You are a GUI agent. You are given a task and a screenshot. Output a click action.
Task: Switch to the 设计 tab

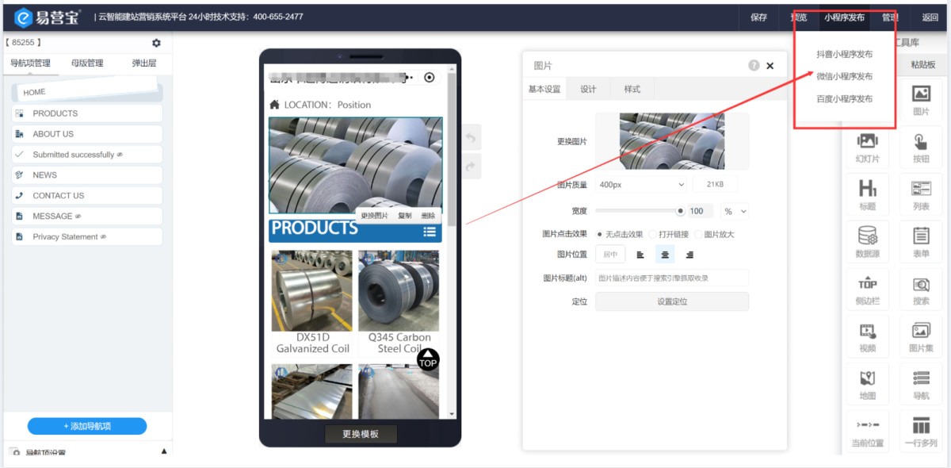[x=588, y=89]
